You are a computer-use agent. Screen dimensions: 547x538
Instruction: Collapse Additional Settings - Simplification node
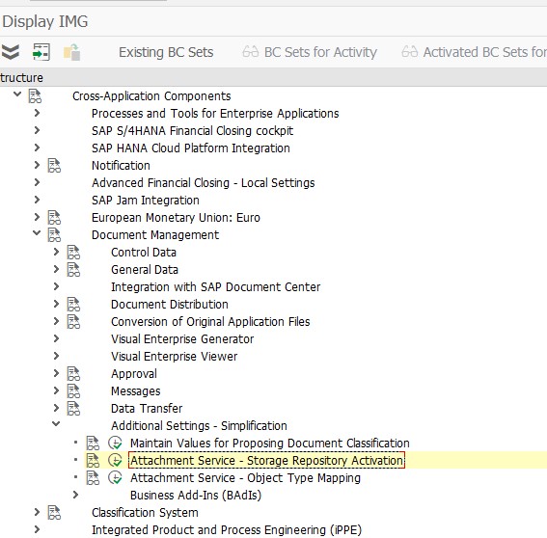coord(56,423)
